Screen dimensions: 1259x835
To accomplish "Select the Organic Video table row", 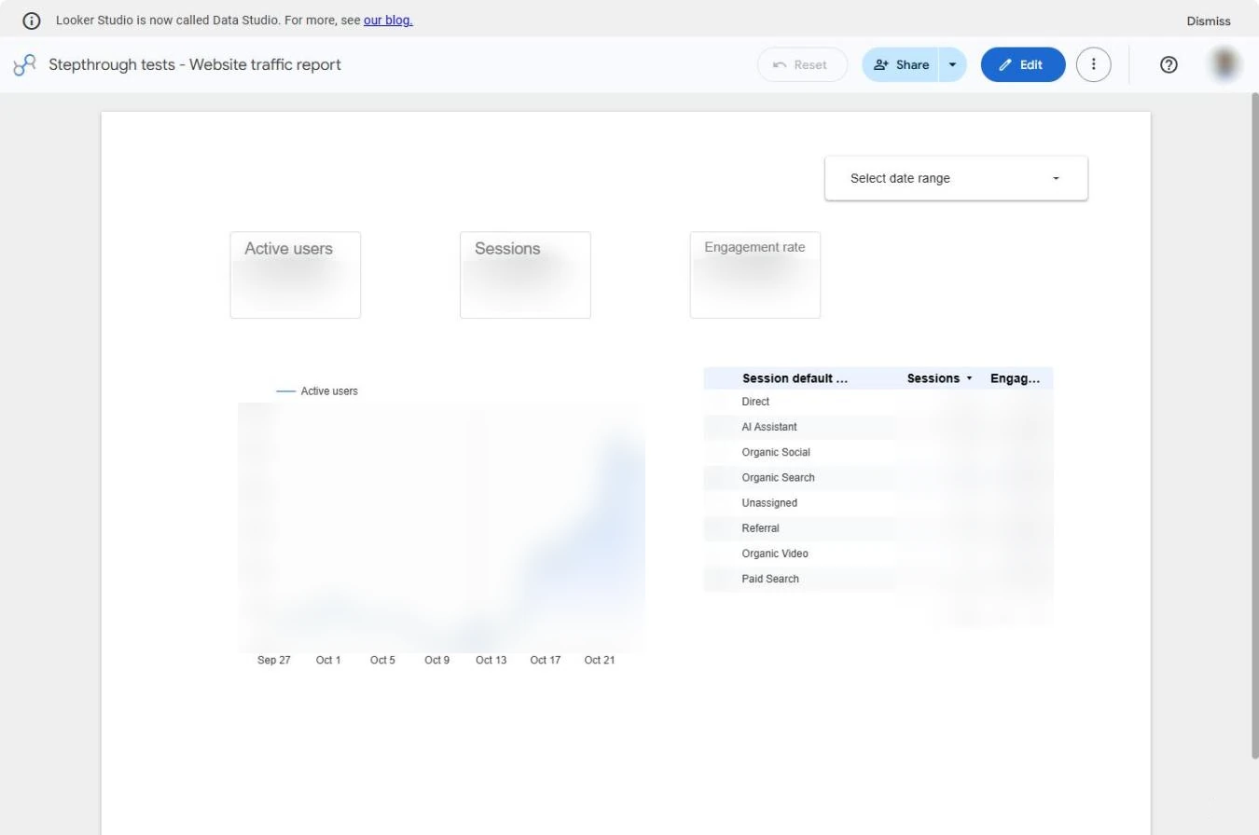I will (879, 554).
